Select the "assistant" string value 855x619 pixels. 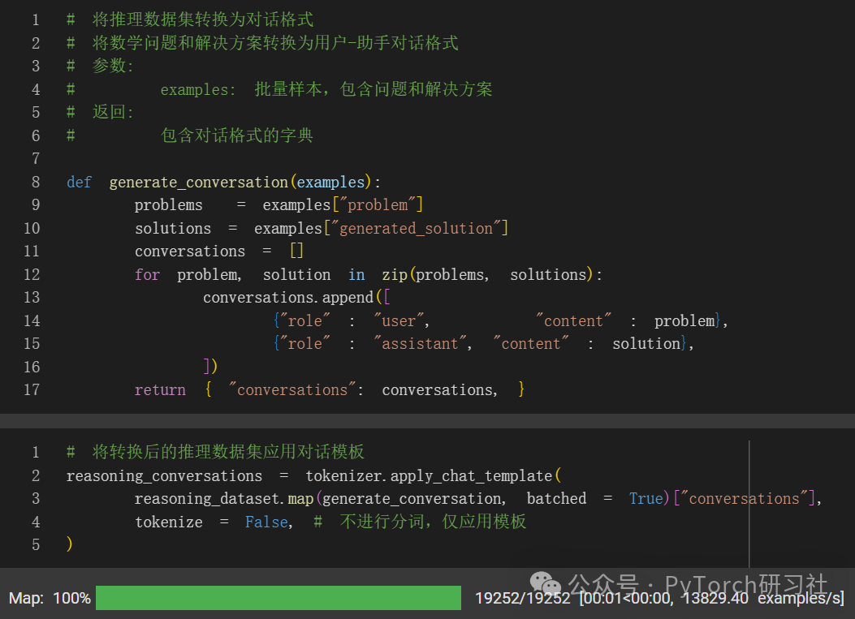[420, 343]
